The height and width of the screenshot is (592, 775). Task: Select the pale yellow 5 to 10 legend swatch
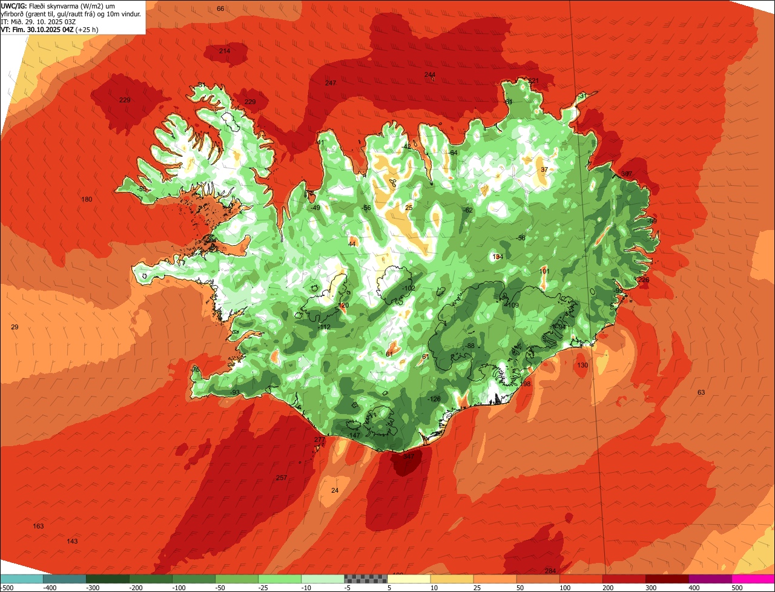click(409, 579)
